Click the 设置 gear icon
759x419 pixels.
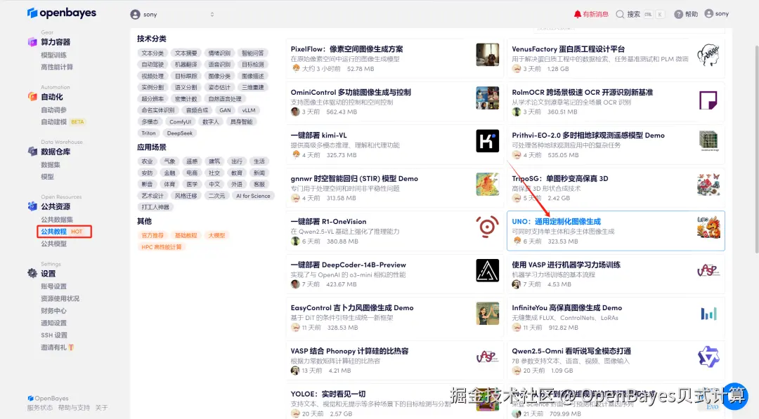[32, 273]
